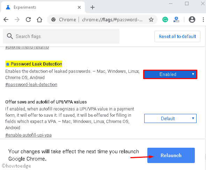Select the Experiments tab

43,7
